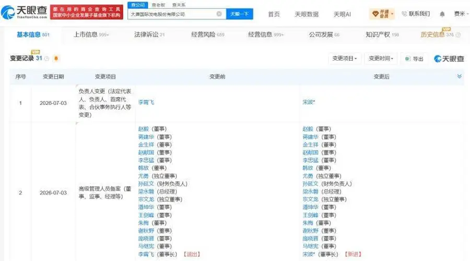The height and width of the screenshot is (261, 470).
Task: Switch to the 历史信息 VIP tab
Action: (437, 35)
